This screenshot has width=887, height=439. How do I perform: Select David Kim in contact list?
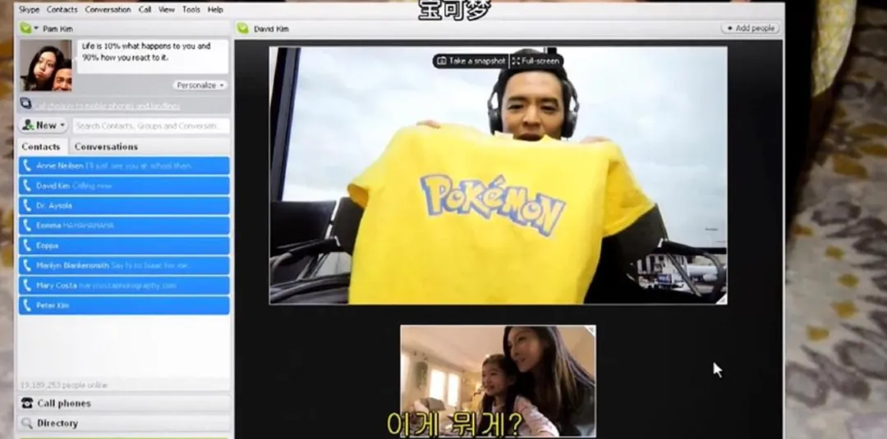(124, 185)
